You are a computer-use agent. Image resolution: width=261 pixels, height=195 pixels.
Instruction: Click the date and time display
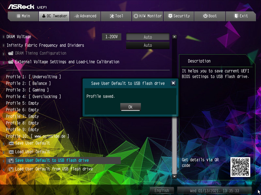pos(214,190)
